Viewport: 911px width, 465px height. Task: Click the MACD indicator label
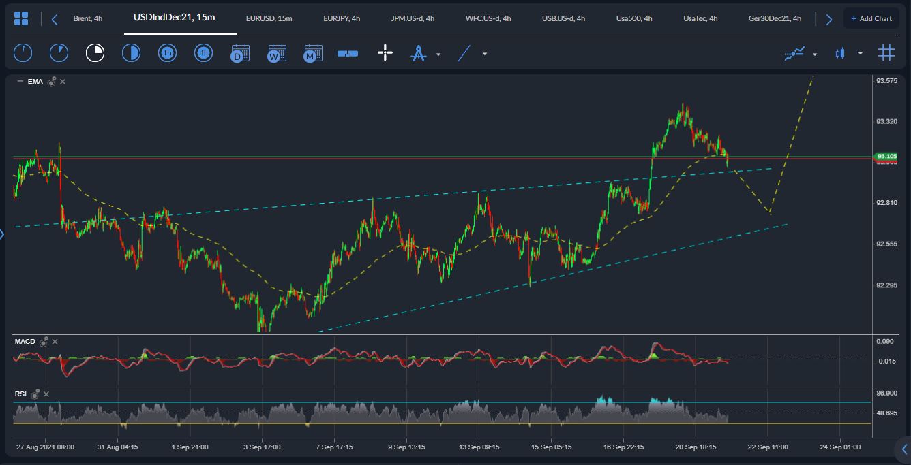(x=25, y=341)
